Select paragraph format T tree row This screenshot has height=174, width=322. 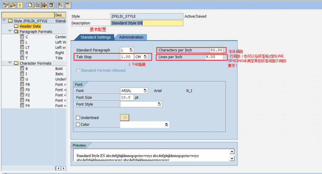(x=34, y=58)
